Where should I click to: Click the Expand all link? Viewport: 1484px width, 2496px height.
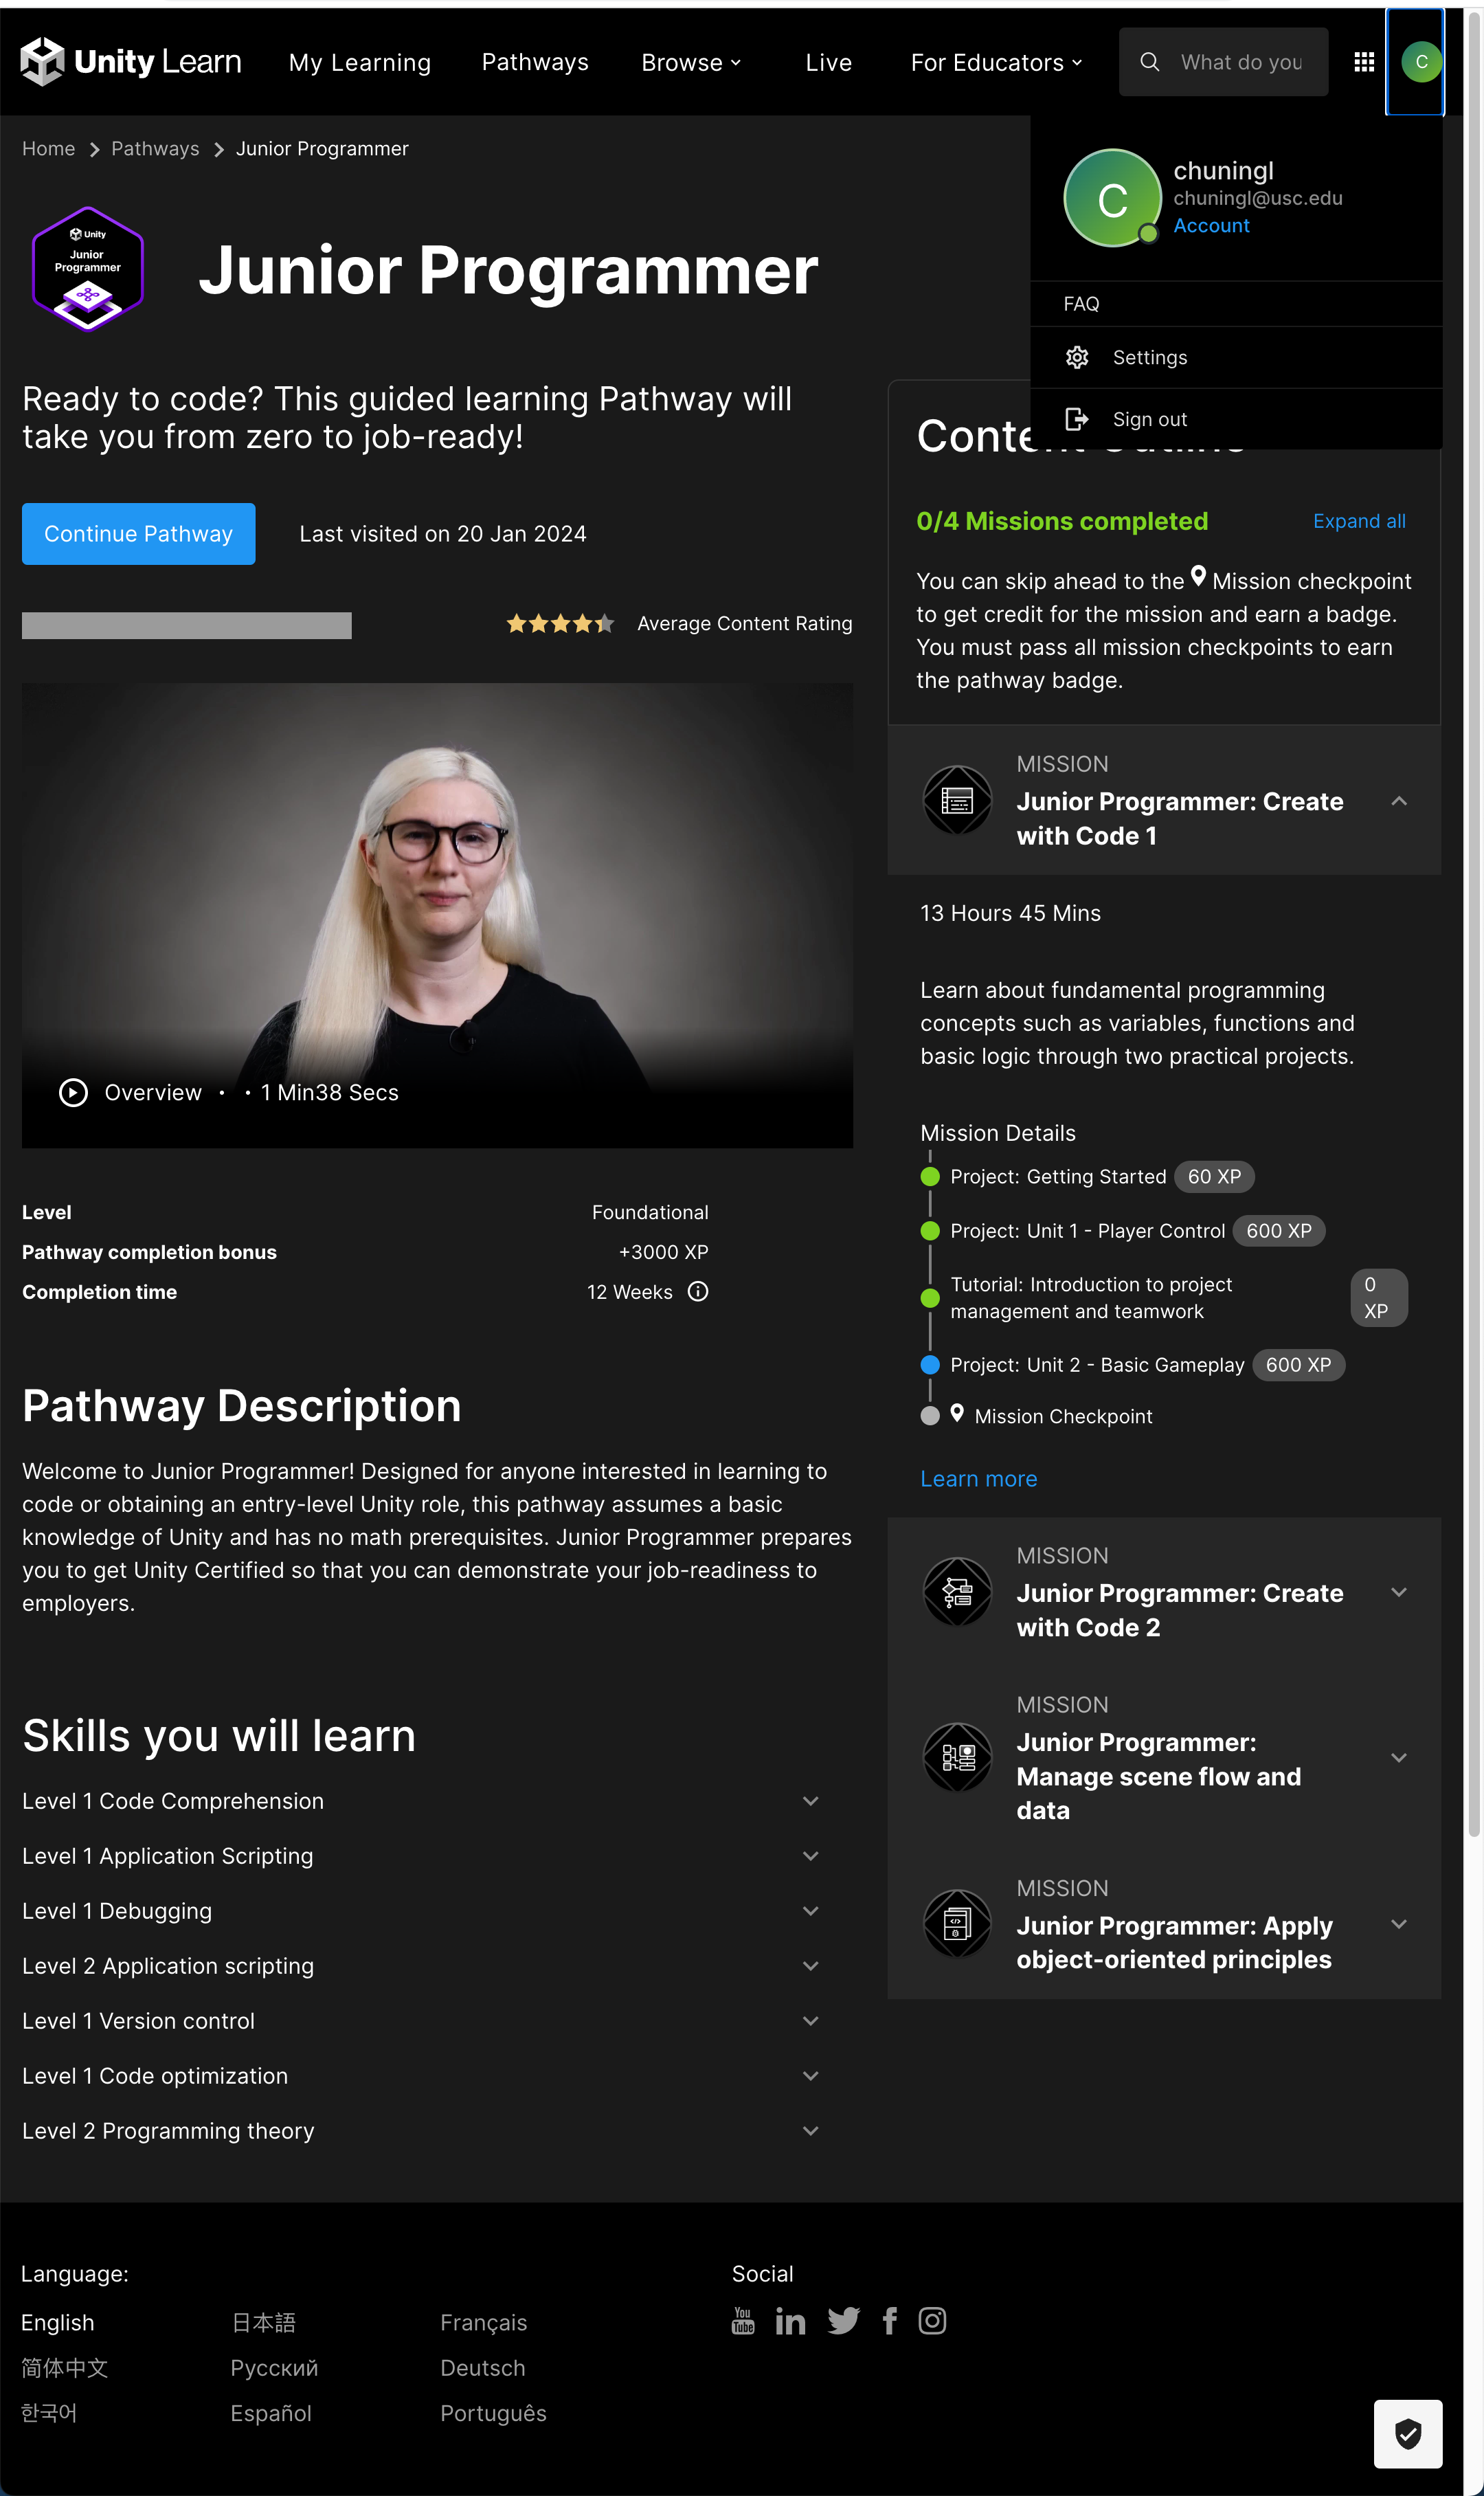[x=1358, y=521]
